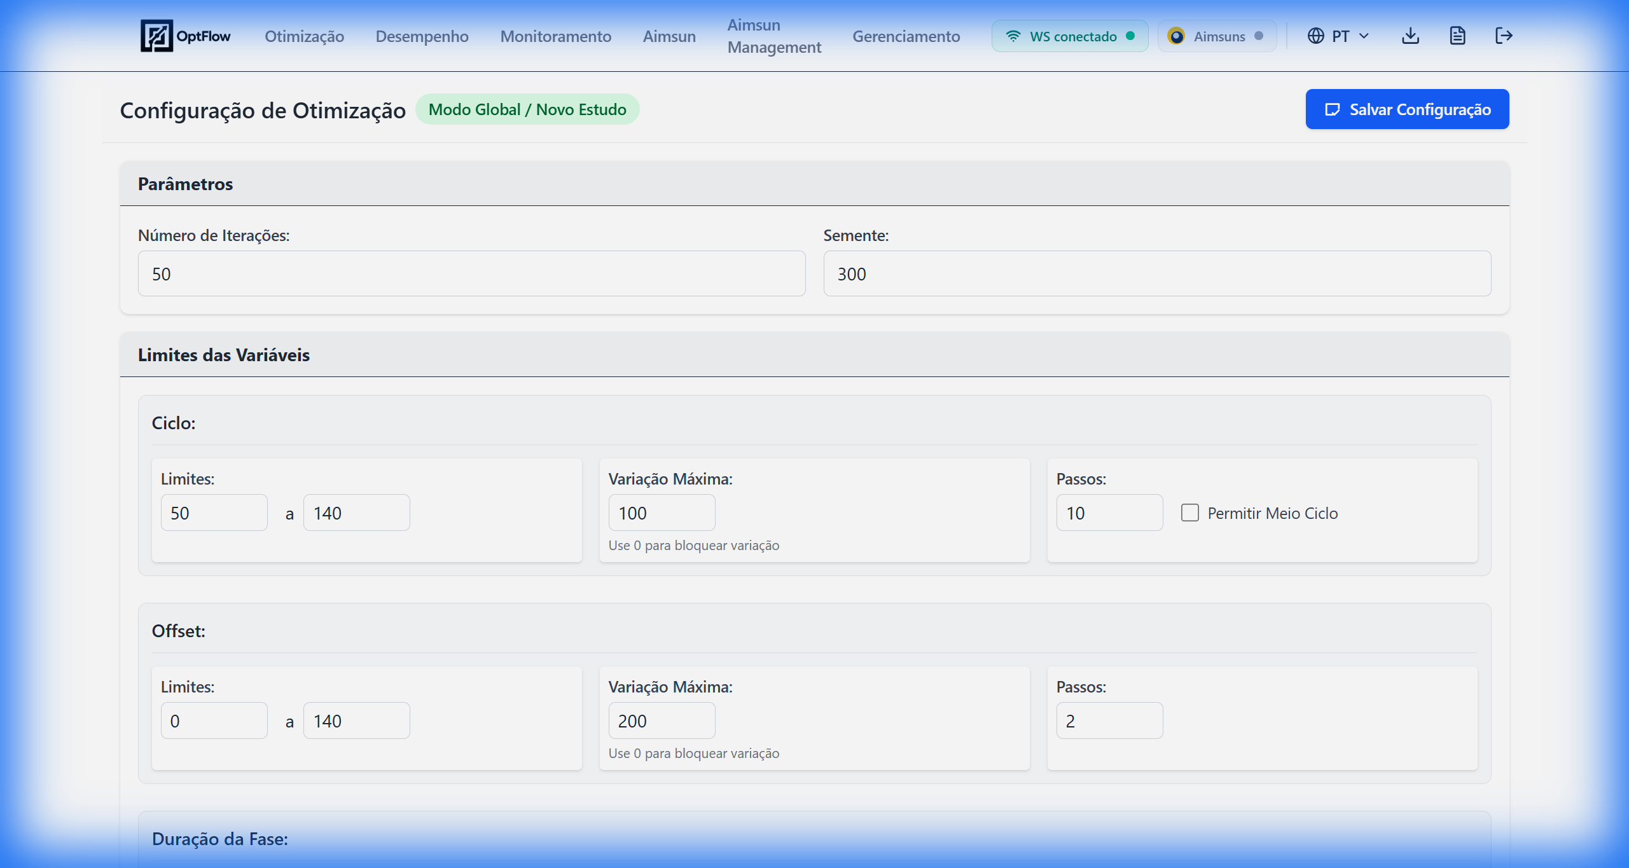1629x868 pixels.
Task: Click the logout icon
Action: (1504, 36)
